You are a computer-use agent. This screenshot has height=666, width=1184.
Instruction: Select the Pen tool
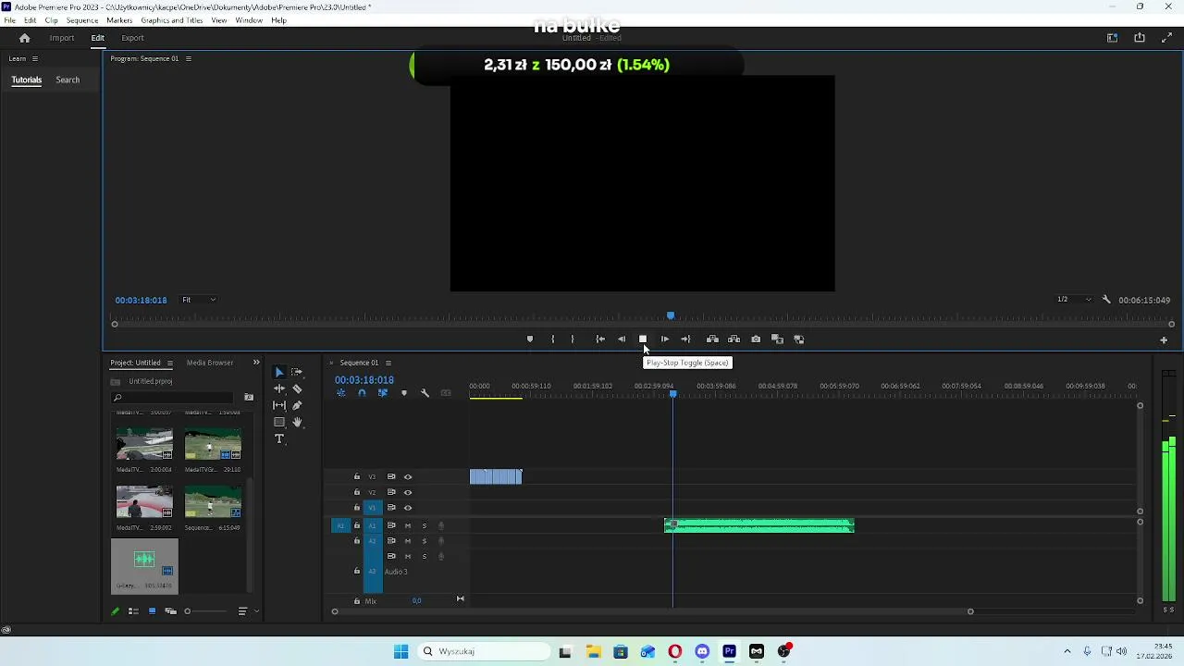click(x=297, y=405)
